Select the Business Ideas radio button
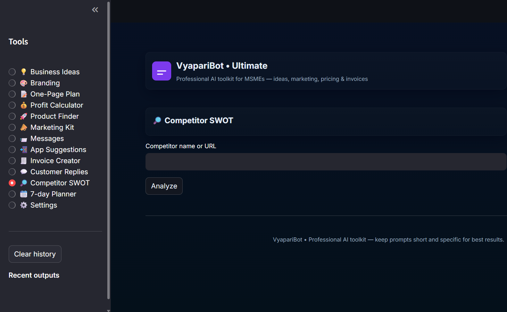The image size is (507, 312). click(x=12, y=72)
